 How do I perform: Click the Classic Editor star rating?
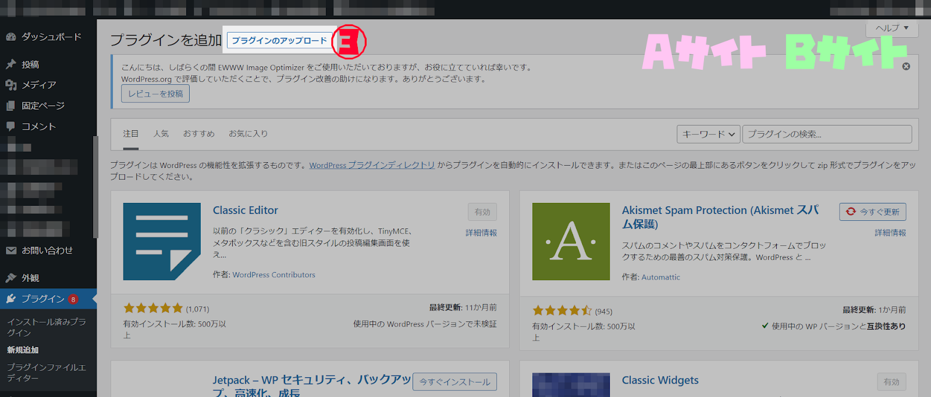tap(153, 309)
